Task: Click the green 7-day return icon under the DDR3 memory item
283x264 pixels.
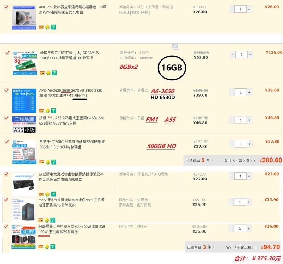Action: [x=54, y=73]
